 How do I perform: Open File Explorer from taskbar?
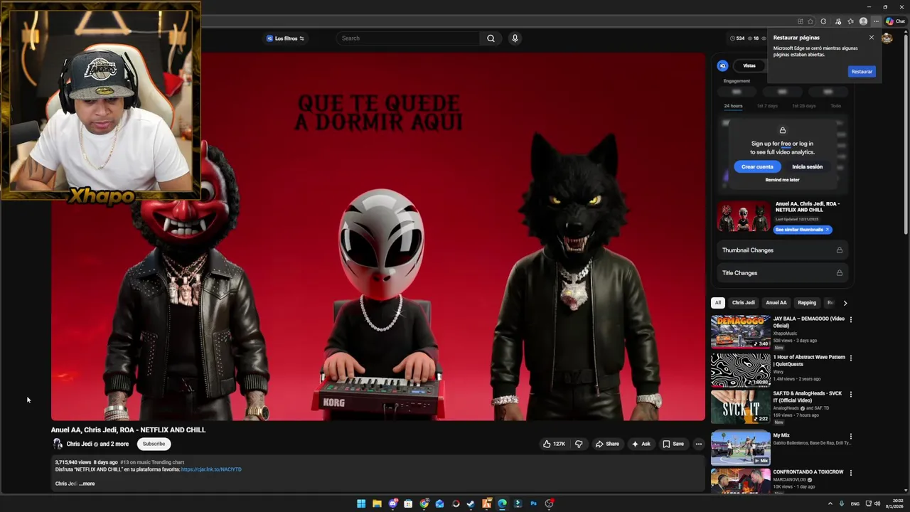tap(377, 503)
